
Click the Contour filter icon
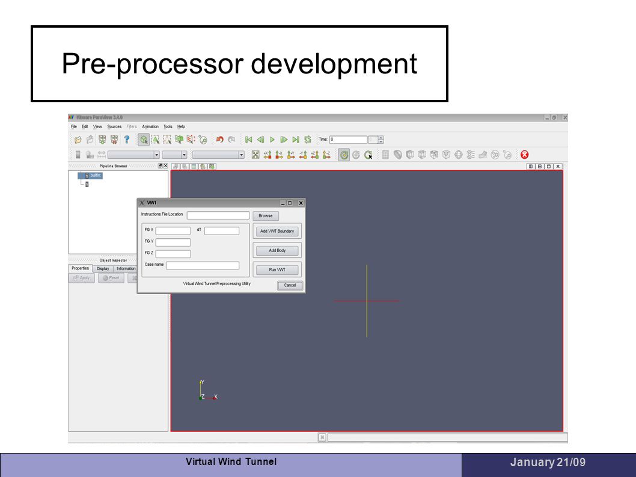[397, 155]
